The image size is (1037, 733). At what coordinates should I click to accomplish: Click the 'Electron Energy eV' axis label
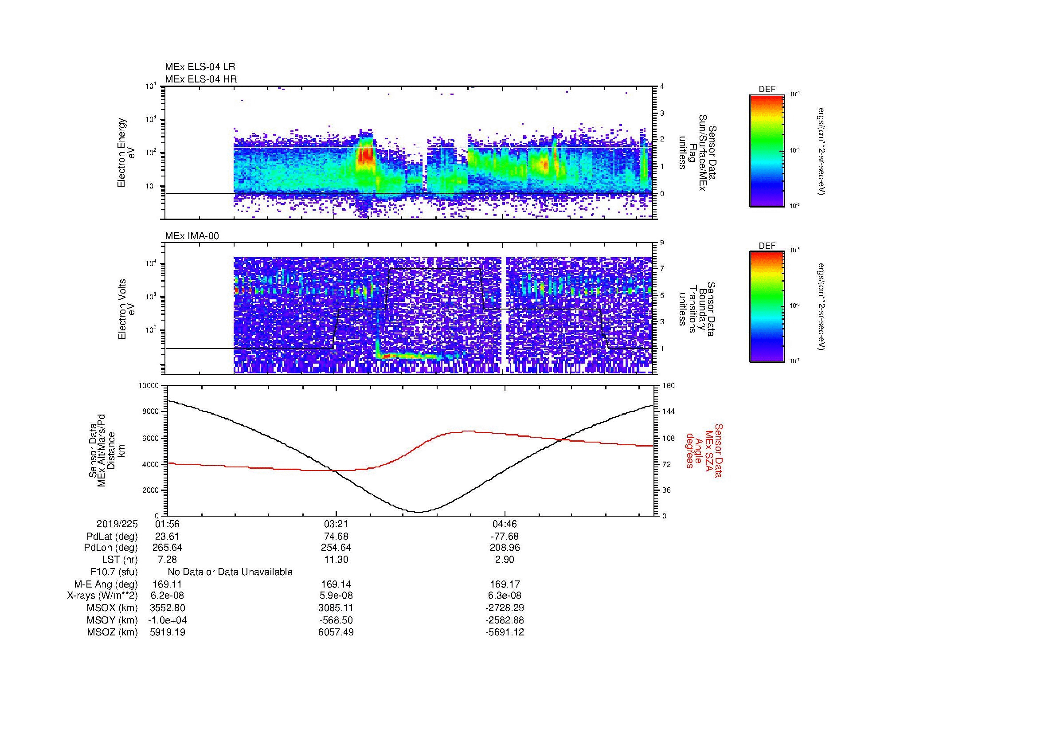(126, 153)
